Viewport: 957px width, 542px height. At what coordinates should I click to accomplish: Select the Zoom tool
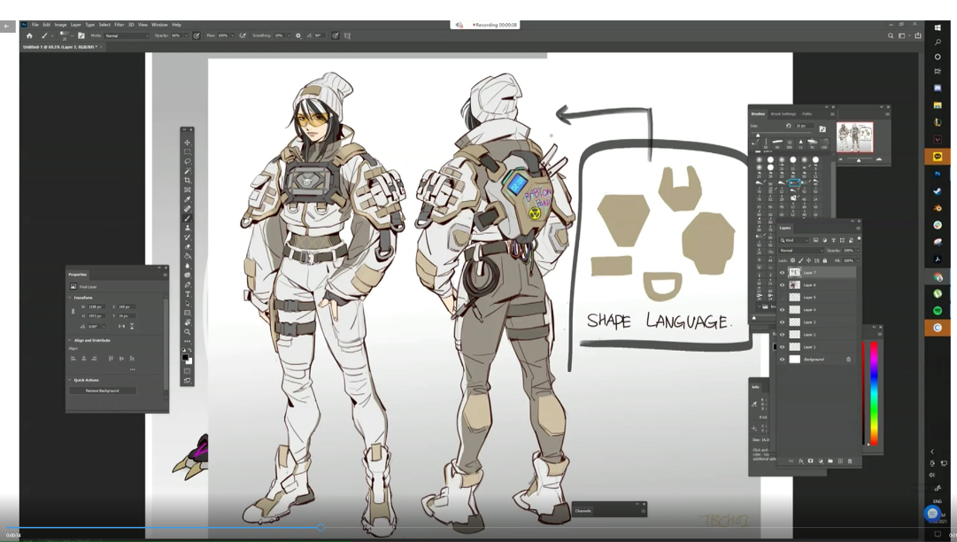coord(188,332)
